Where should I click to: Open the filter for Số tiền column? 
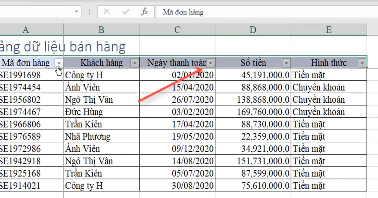click(x=285, y=63)
